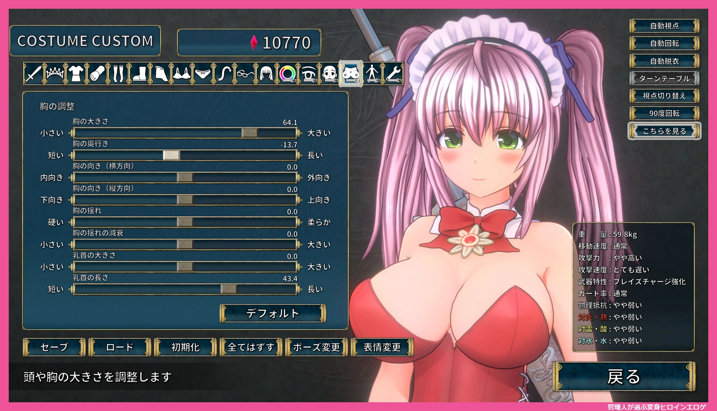The image size is (717, 411).
Task: Select the wrench settings icon
Action: pyautogui.click(x=393, y=74)
